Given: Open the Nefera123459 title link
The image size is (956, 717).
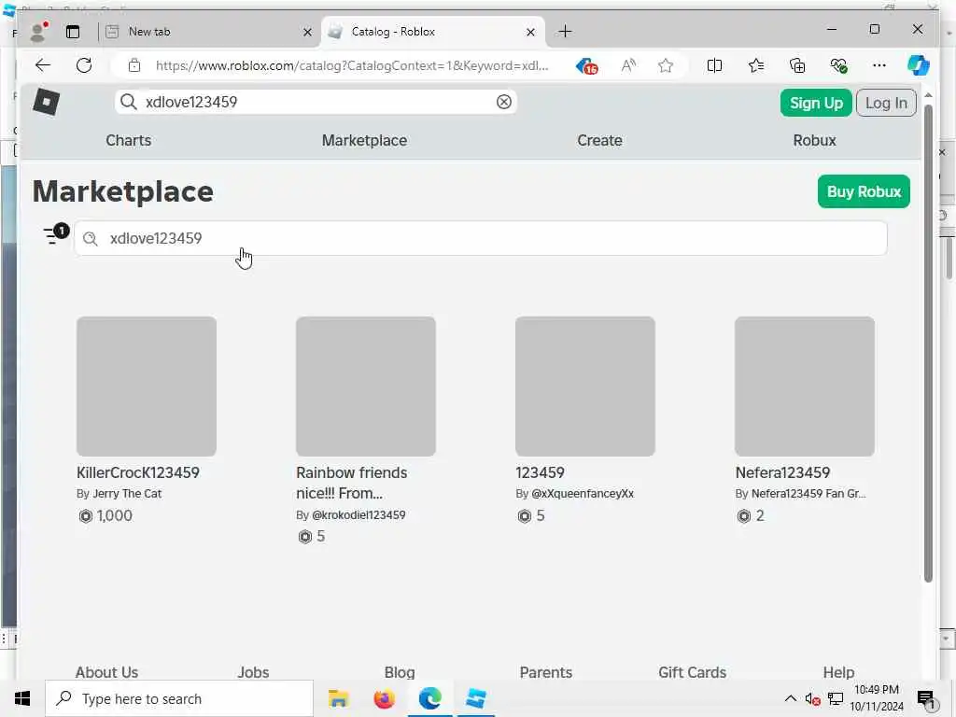Looking at the screenshot, I should (782, 472).
